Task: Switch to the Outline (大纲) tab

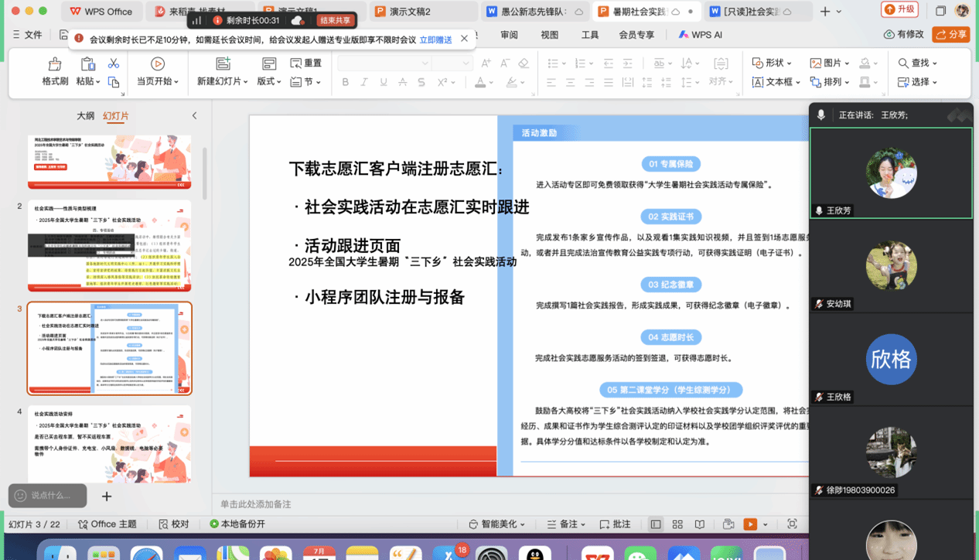Action: (85, 116)
